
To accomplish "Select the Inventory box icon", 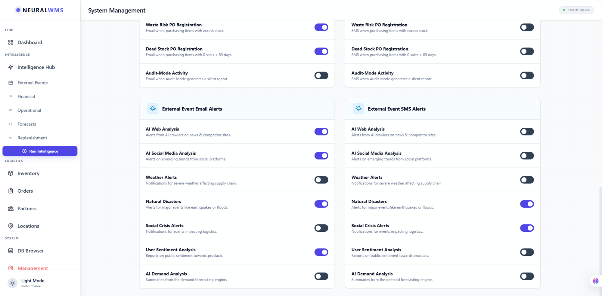I will tap(11, 173).
